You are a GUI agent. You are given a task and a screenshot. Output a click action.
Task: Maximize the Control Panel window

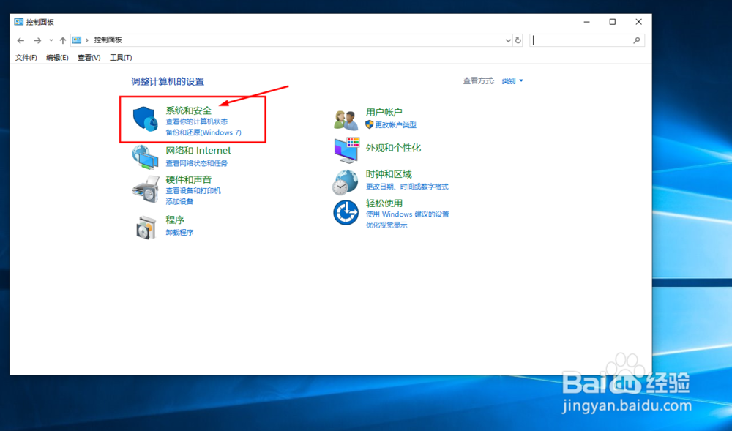pyautogui.click(x=613, y=22)
